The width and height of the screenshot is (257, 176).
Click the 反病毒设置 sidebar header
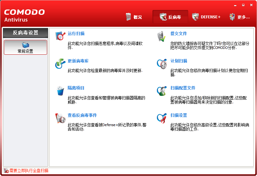(x=26, y=32)
